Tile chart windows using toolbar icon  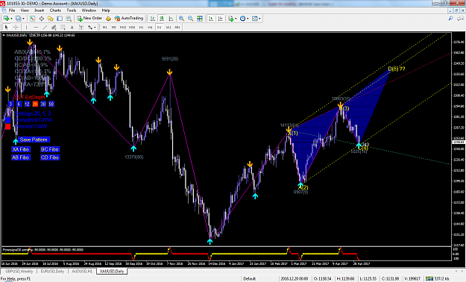(x=200, y=19)
